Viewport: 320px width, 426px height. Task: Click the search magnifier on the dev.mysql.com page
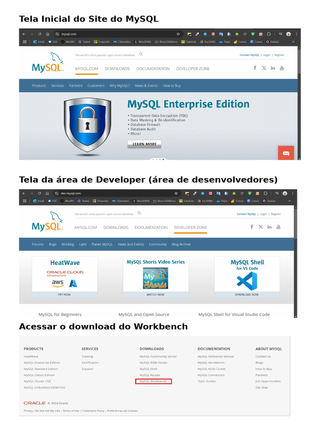pos(139,213)
